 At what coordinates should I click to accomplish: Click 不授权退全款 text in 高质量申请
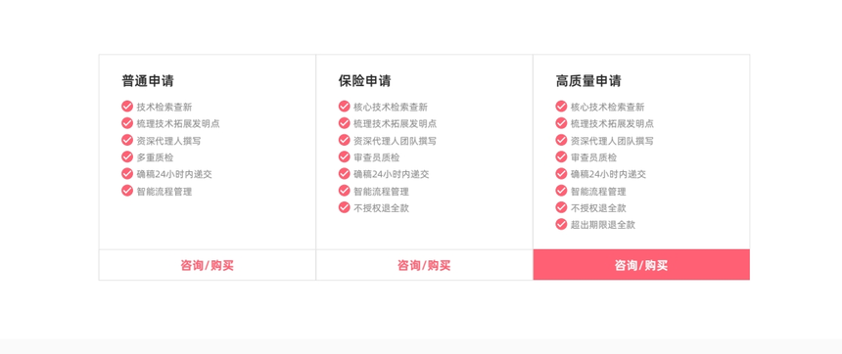click(x=598, y=208)
